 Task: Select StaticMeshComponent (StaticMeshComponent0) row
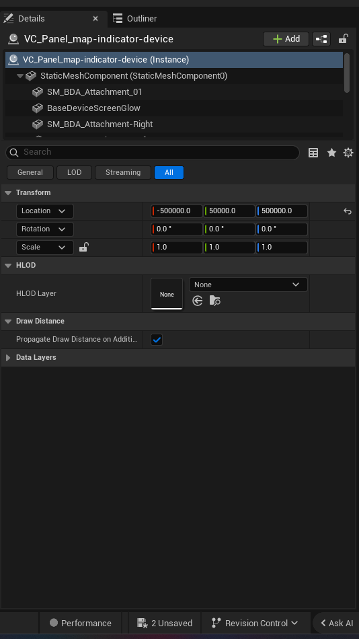(x=174, y=76)
